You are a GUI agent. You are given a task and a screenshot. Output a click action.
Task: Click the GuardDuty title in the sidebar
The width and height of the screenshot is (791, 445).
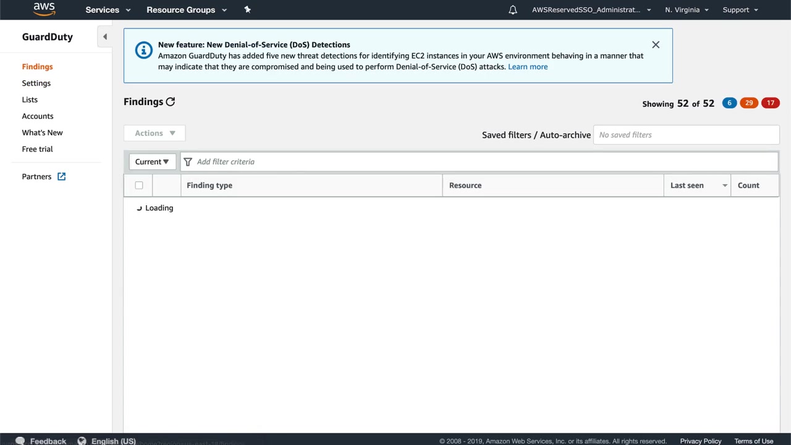point(48,37)
